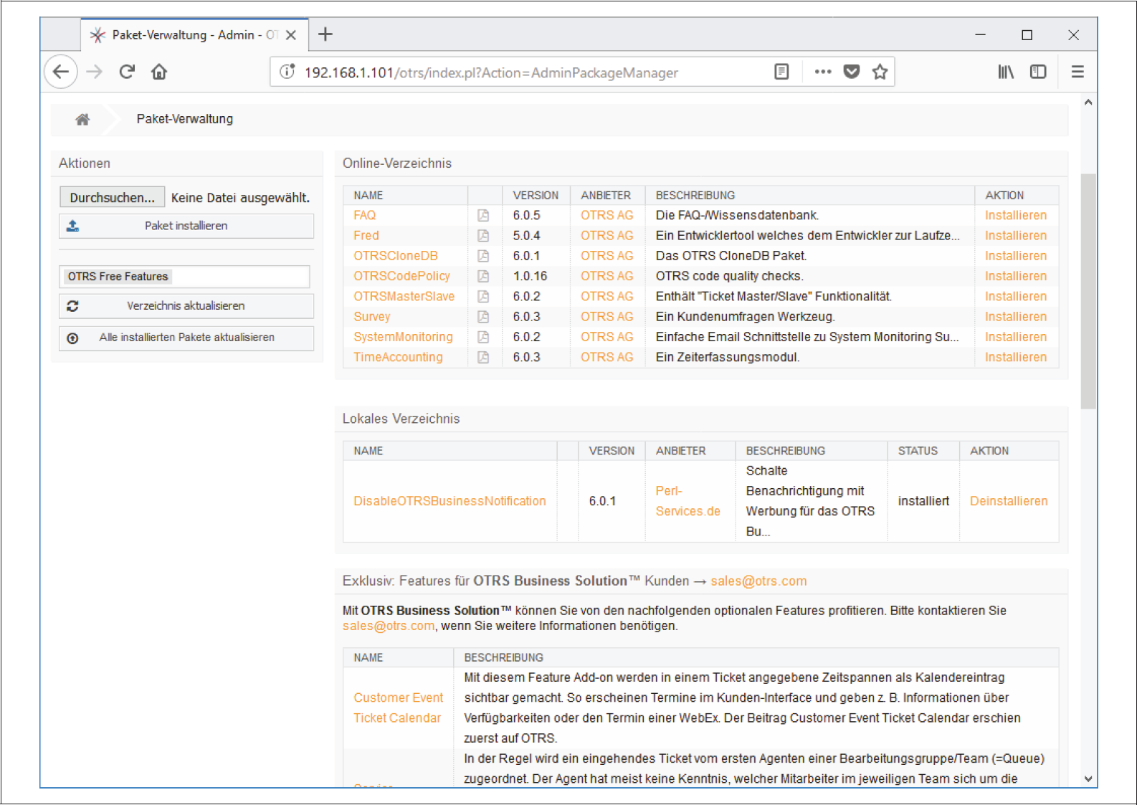Click Deinstallieren for DisableOTRSBusinessNotification

[1009, 501]
